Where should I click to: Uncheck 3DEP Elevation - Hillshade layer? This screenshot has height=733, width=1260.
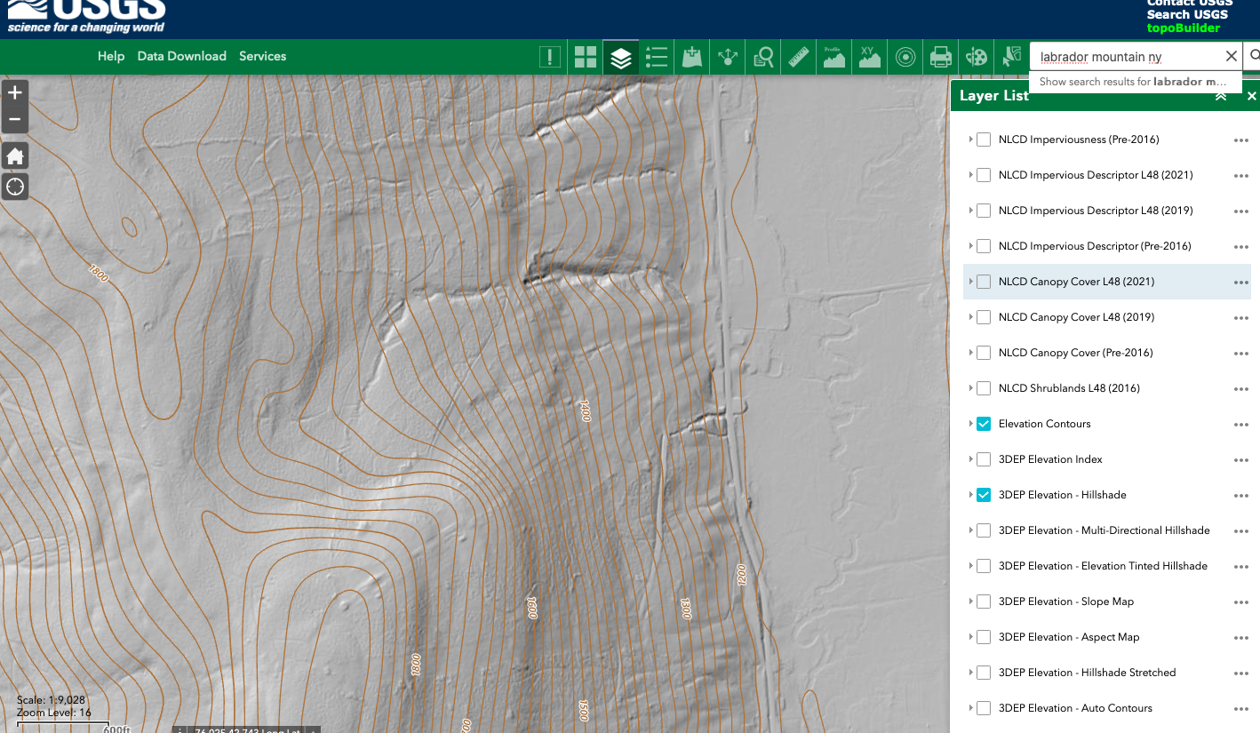pos(984,495)
